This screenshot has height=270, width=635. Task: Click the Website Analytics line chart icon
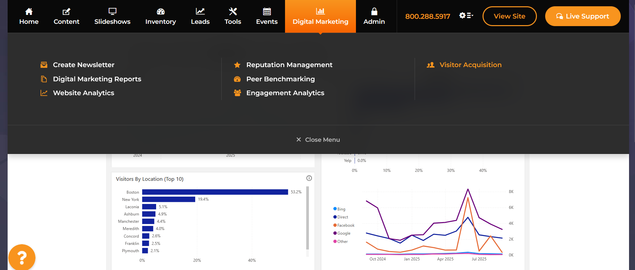point(44,93)
